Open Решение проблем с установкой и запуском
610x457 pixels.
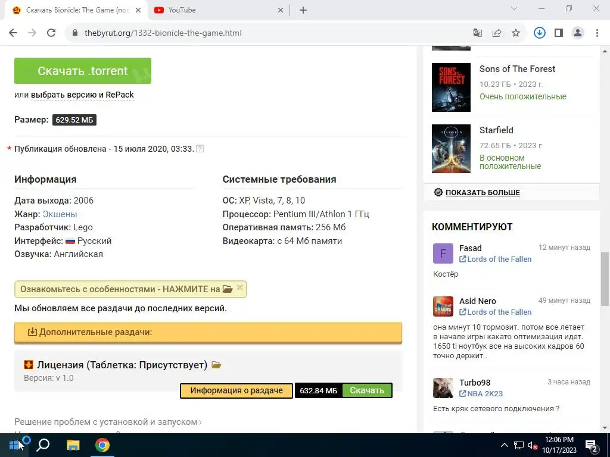pos(108,422)
